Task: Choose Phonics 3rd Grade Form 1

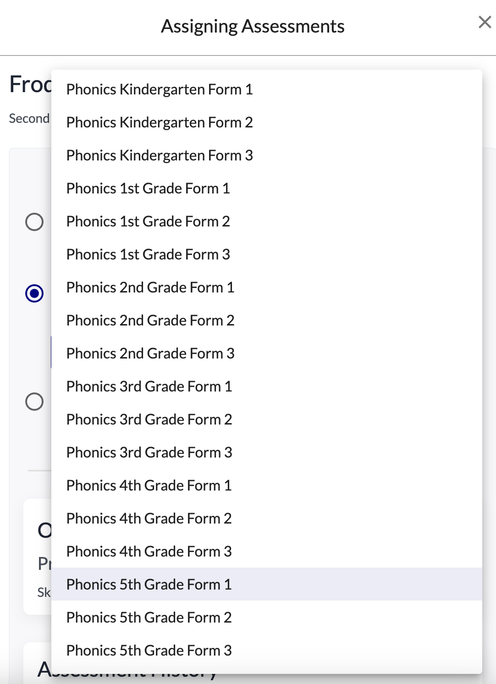Action: (149, 386)
